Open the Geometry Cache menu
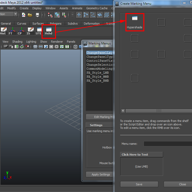Viewport: 192px width, 192px height. [x=97, y=8]
